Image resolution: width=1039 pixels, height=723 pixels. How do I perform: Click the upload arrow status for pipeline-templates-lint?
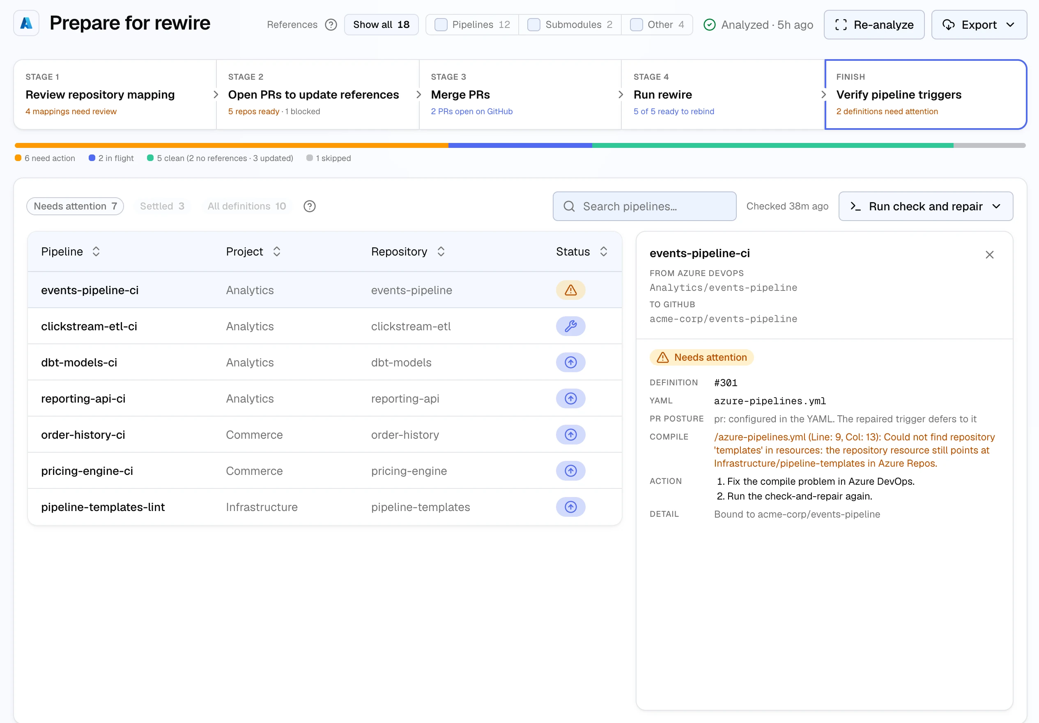[x=571, y=507]
